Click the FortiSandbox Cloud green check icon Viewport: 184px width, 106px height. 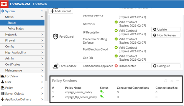116,48
